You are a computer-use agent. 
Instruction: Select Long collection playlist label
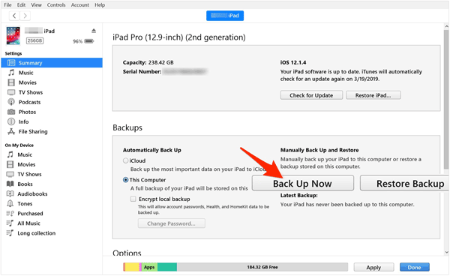point(37,233)
